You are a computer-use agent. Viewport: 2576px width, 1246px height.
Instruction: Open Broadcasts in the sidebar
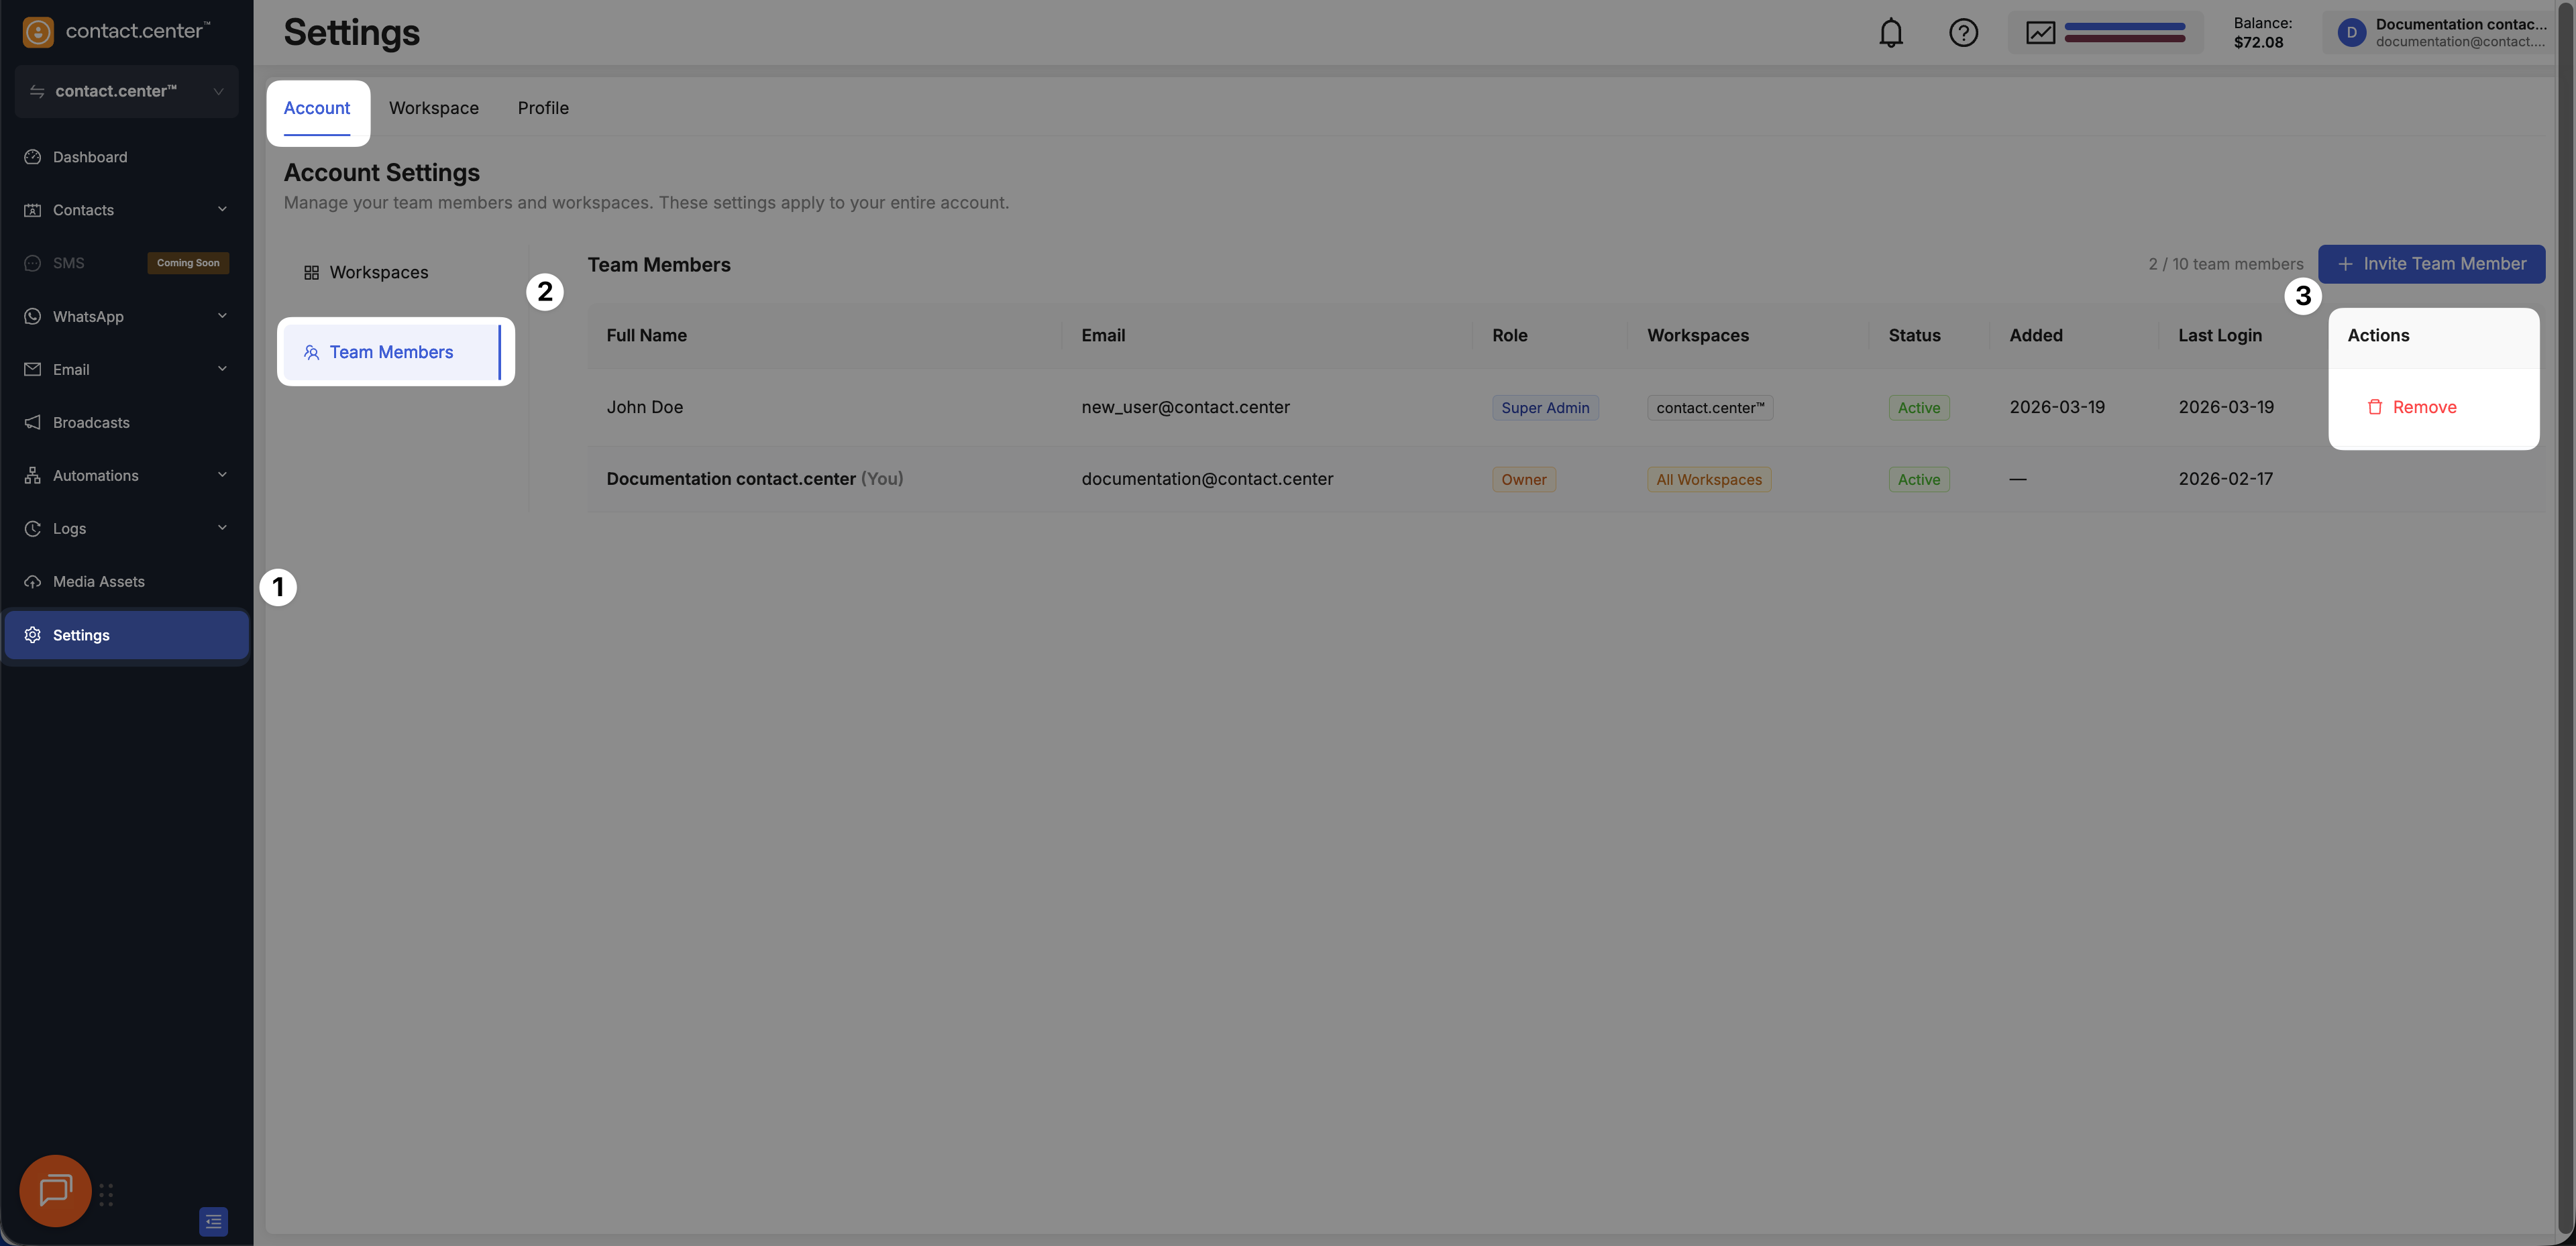(91, 423)
